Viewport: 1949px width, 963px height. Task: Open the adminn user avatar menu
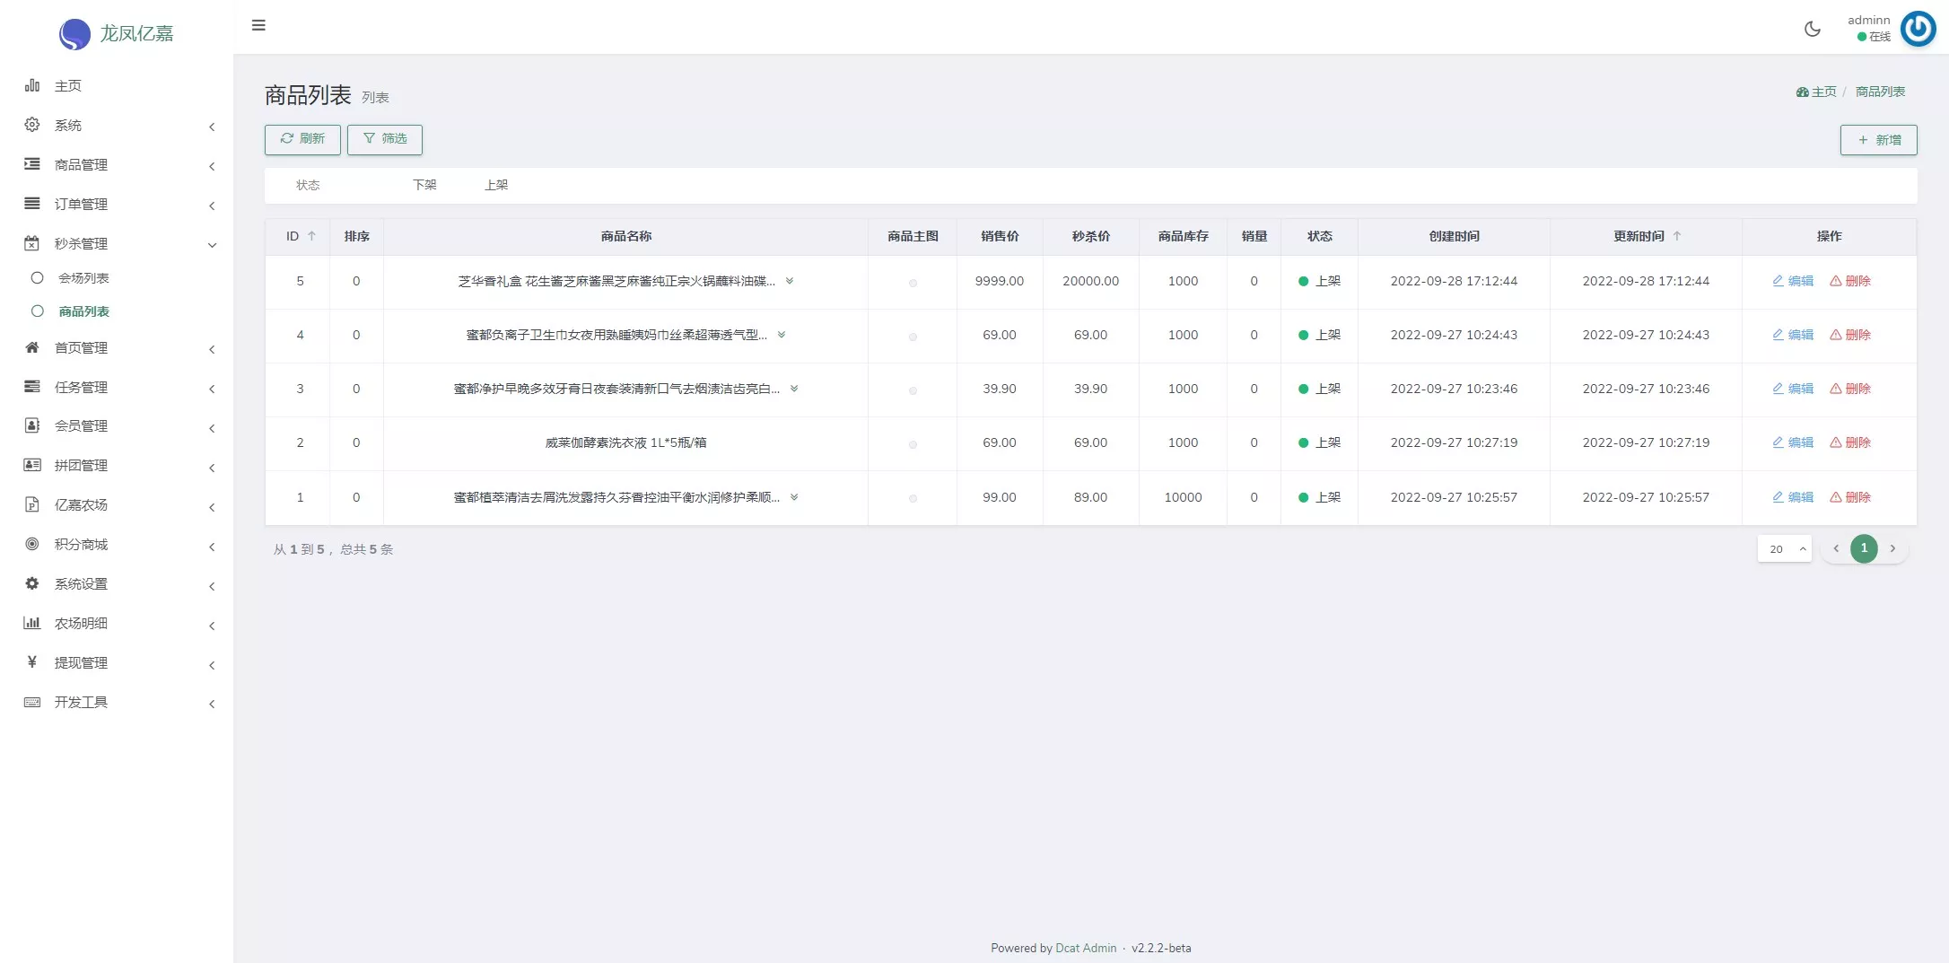click(x=1918, y=29)
